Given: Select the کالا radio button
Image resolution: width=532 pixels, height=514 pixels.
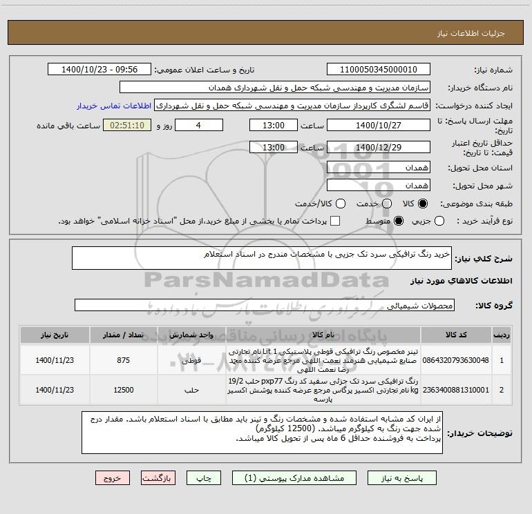Looking at the screenshot, I should (423, 204).
